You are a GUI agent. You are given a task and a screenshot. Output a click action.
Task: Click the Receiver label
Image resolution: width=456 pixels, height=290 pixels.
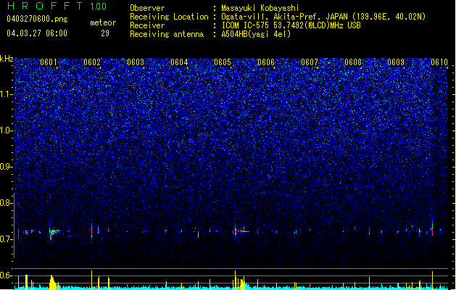[x=147, y=25]
